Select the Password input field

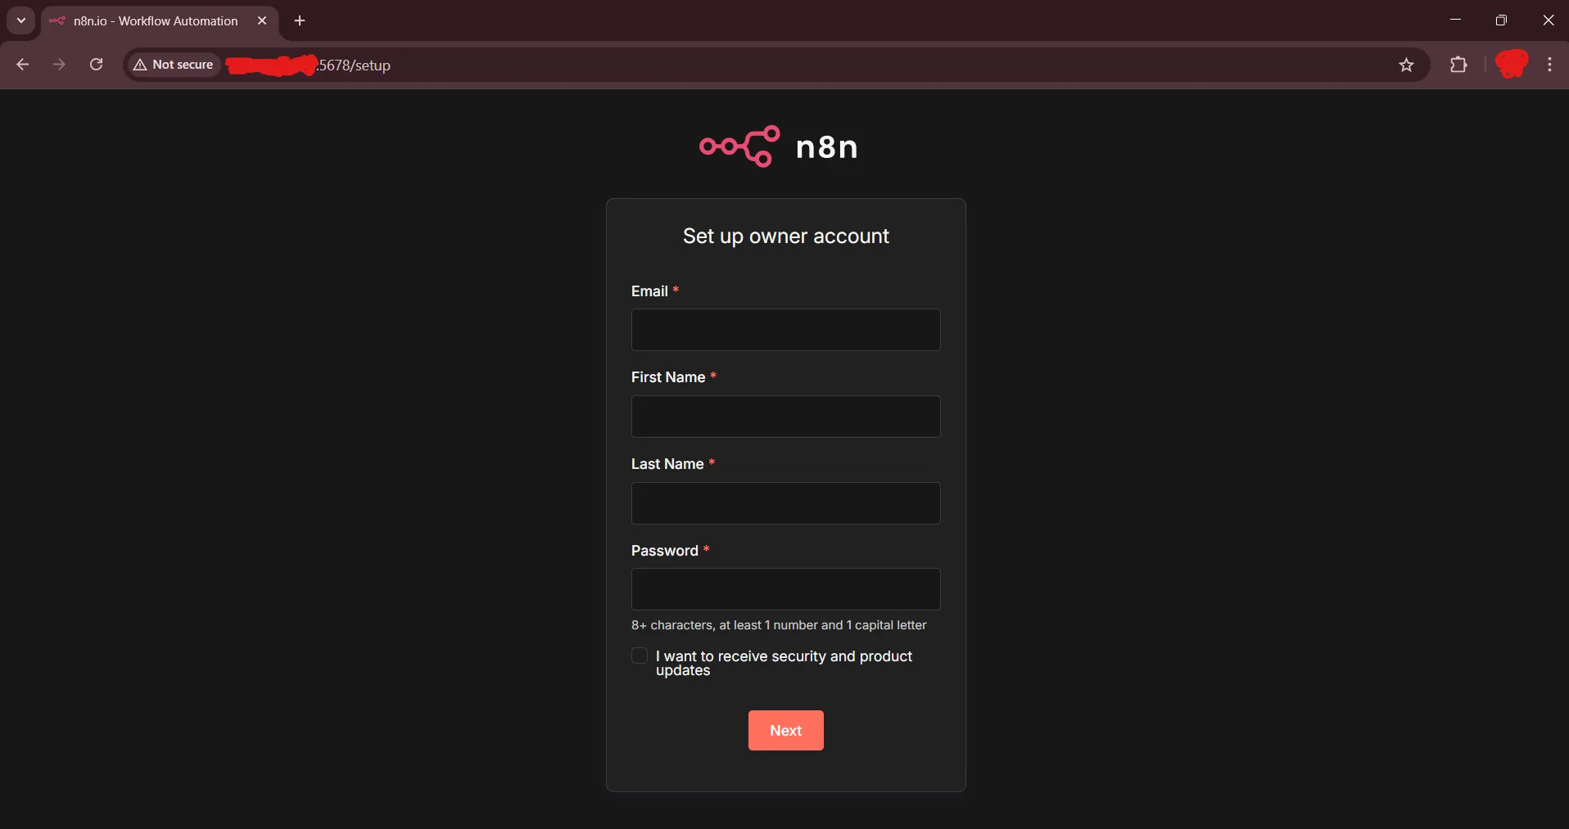[x=785, y=589]
